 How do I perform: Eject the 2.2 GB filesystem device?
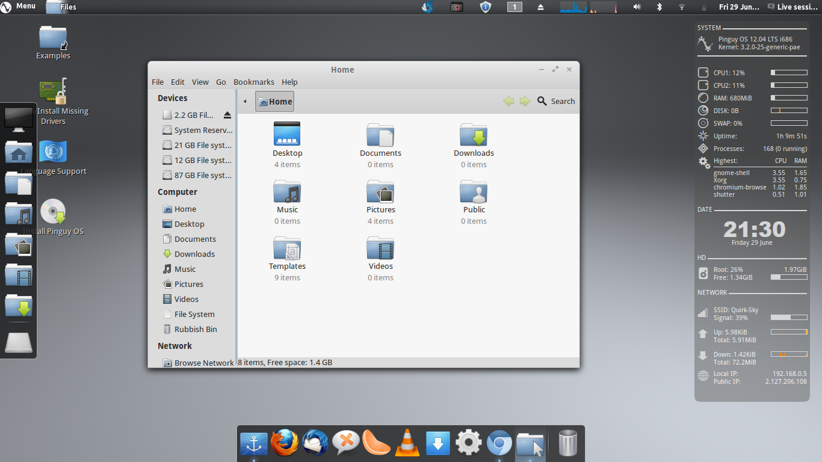click(227, 115)
